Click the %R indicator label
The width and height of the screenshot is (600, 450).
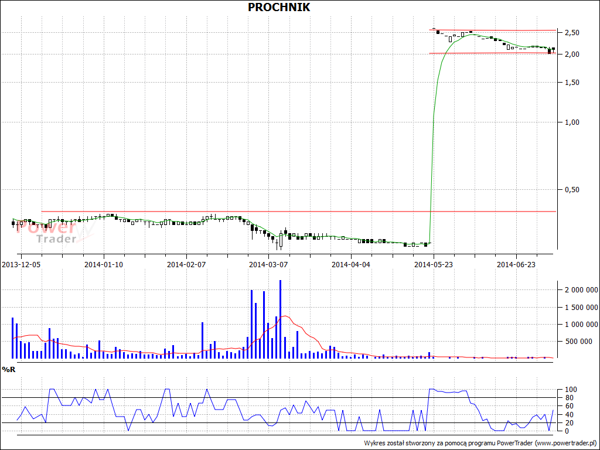(x=8, y=369)
